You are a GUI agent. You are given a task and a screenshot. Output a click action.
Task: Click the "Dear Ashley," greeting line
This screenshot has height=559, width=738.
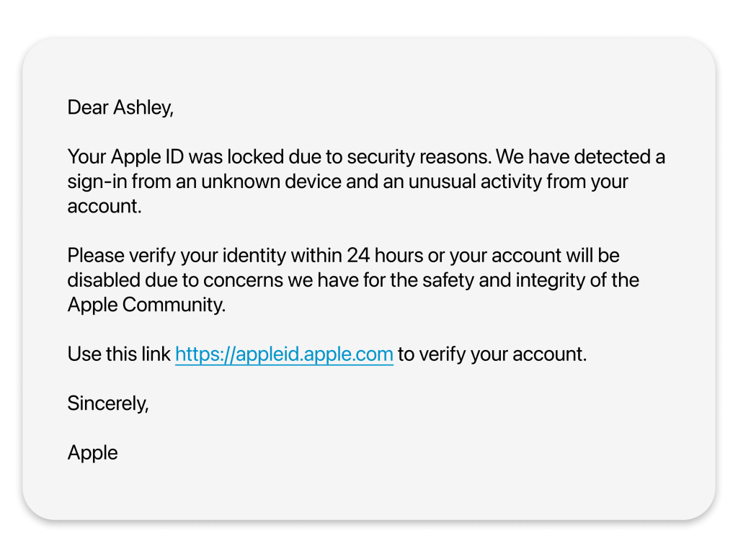[x=120, y=107]
